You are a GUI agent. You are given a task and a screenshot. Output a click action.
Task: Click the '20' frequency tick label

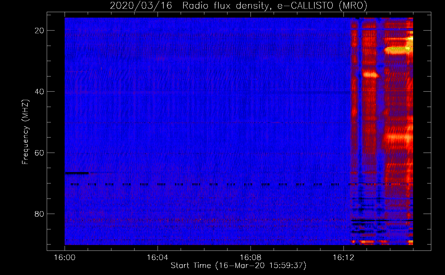pyautogui.click(x=39, y=31)
